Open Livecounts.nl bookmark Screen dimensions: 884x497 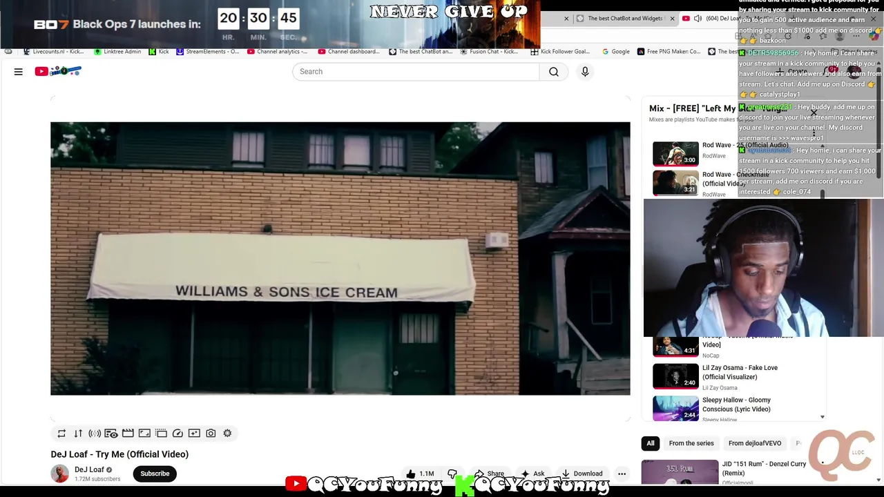(53, 52)
